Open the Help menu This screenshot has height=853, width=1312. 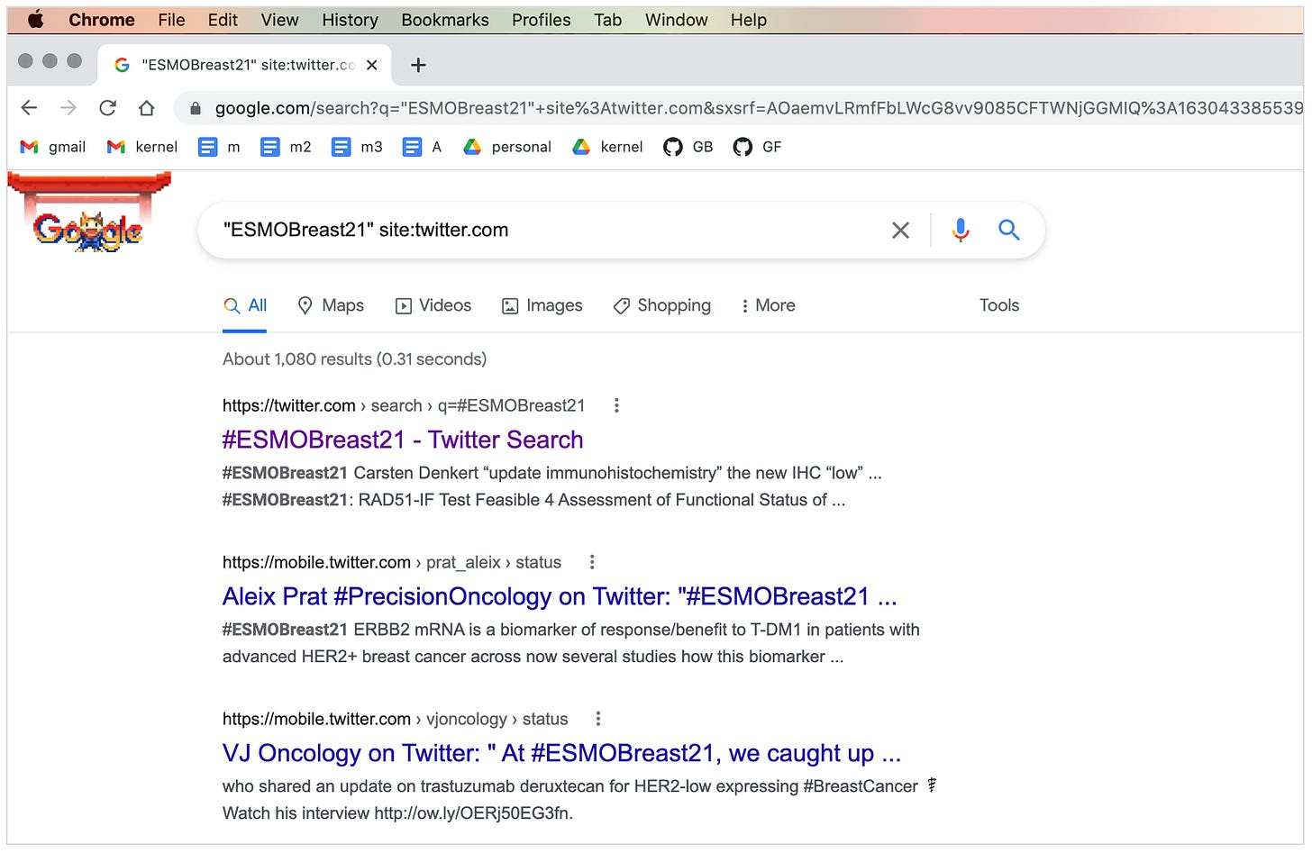tap(748, 20)
